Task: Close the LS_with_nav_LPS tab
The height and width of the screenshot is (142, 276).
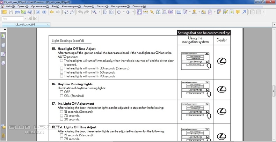Action: [x=48, y=25]
